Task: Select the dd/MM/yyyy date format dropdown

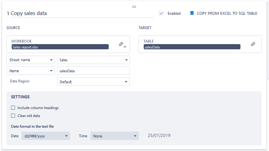Action: (x=45, y=136)
